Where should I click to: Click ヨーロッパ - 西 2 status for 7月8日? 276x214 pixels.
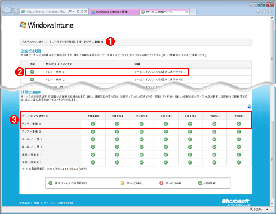pos(239,147)
